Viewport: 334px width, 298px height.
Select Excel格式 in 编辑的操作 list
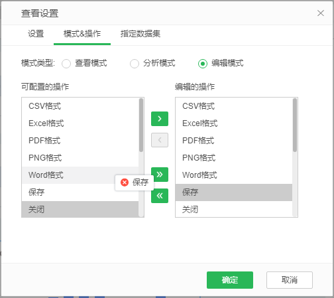(x=234, y=123)
